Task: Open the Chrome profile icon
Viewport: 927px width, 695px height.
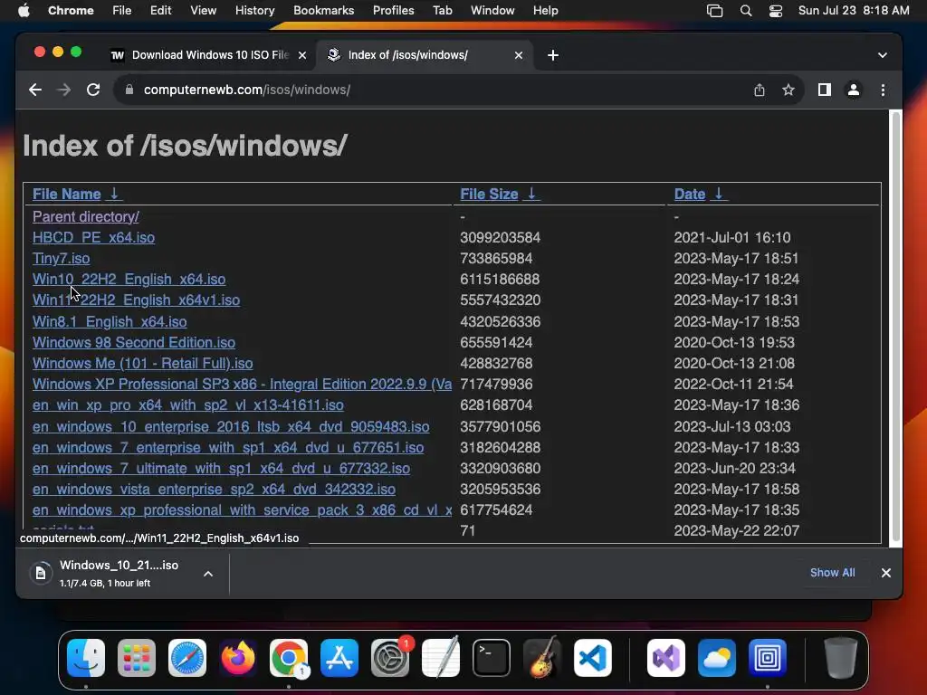Action: click(x=853, y=90)
